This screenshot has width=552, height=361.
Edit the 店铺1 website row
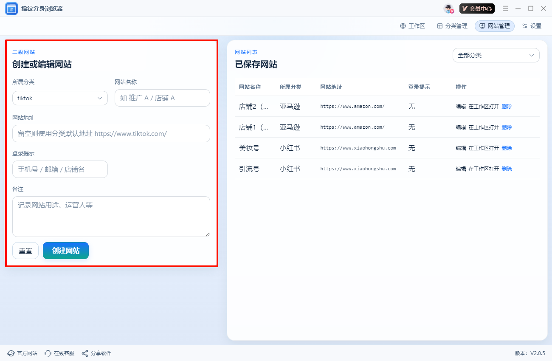tap(461, 127)
